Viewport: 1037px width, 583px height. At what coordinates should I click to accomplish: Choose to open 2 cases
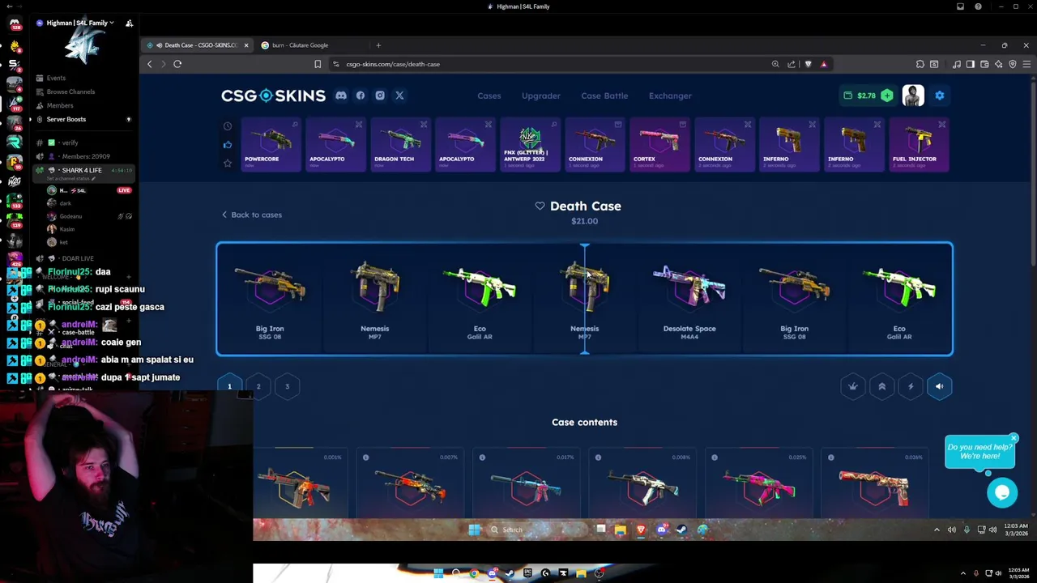tap(258, 386)
